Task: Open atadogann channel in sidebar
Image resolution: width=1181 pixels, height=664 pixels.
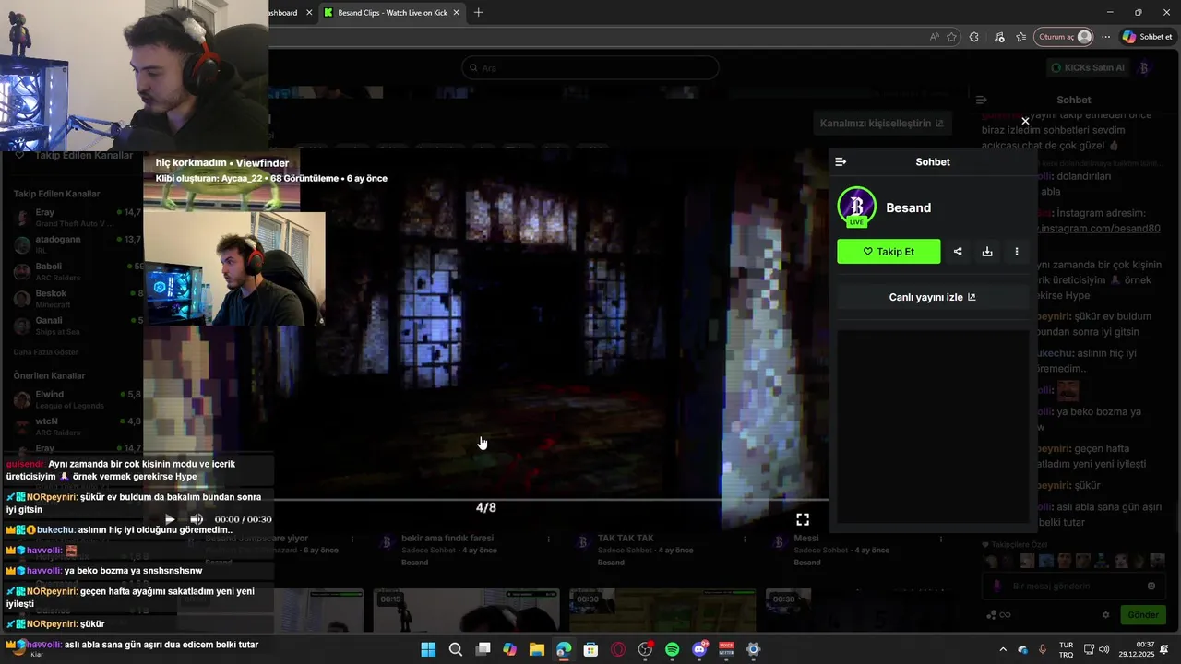Action: pos(78,244)
